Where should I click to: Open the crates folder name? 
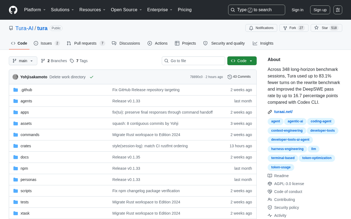point(26,146)
